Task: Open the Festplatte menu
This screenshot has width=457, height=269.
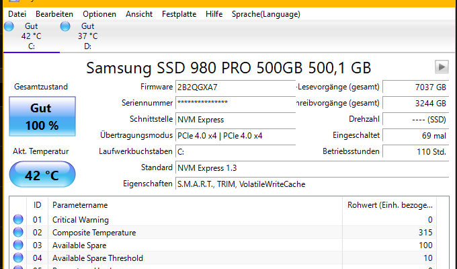Action: tap(179, 14)
